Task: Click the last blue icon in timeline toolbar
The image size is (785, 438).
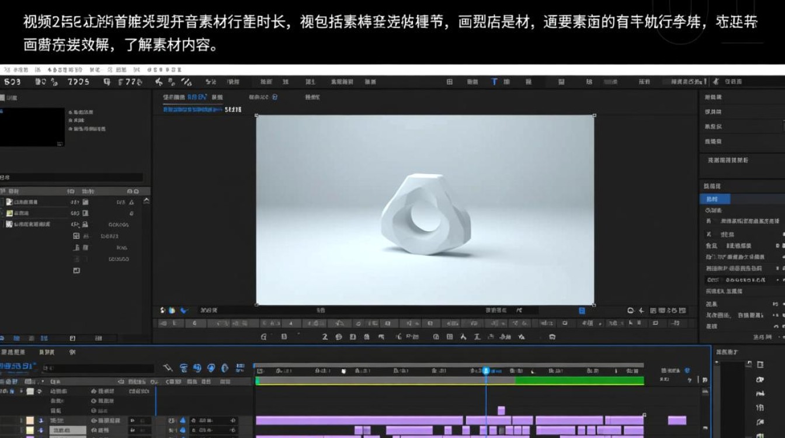Action: pos(239,368)
